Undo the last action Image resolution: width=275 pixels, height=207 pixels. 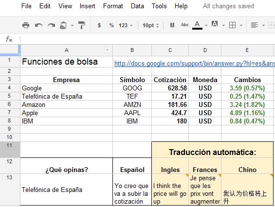pyautogui.click(x=38, y=25)
